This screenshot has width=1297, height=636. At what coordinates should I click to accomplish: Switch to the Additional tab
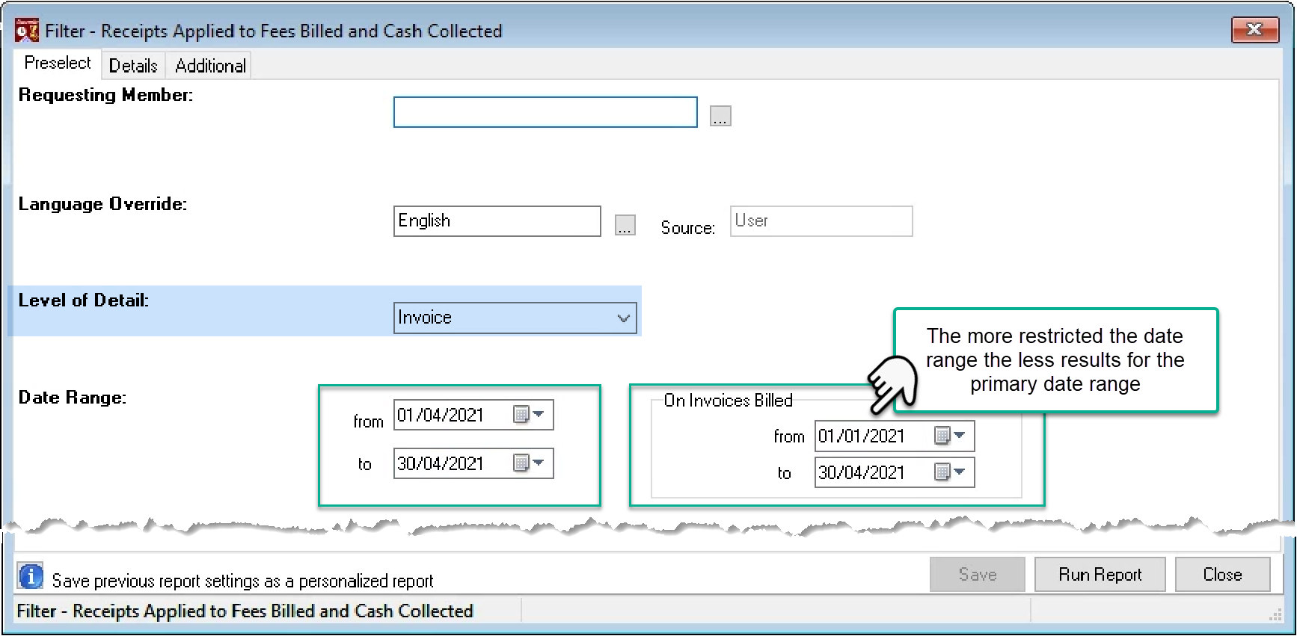210,66
